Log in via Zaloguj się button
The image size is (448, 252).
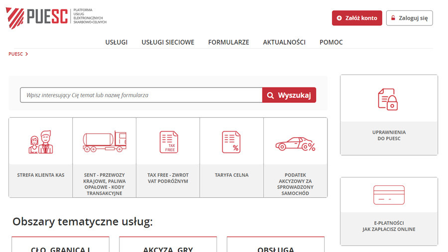click(410, 18)
